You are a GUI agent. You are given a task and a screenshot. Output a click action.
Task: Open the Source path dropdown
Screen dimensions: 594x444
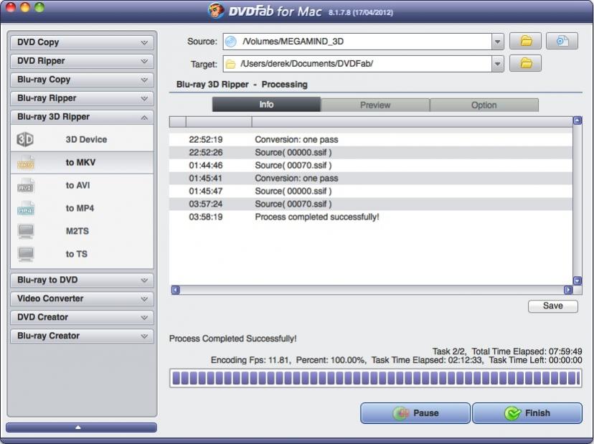coord(498,42)
